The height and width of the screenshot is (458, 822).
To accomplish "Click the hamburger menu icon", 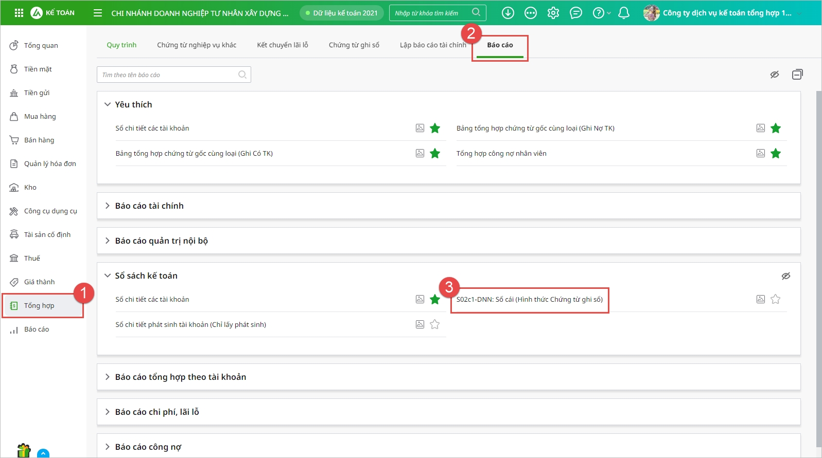I will (98, 13).
